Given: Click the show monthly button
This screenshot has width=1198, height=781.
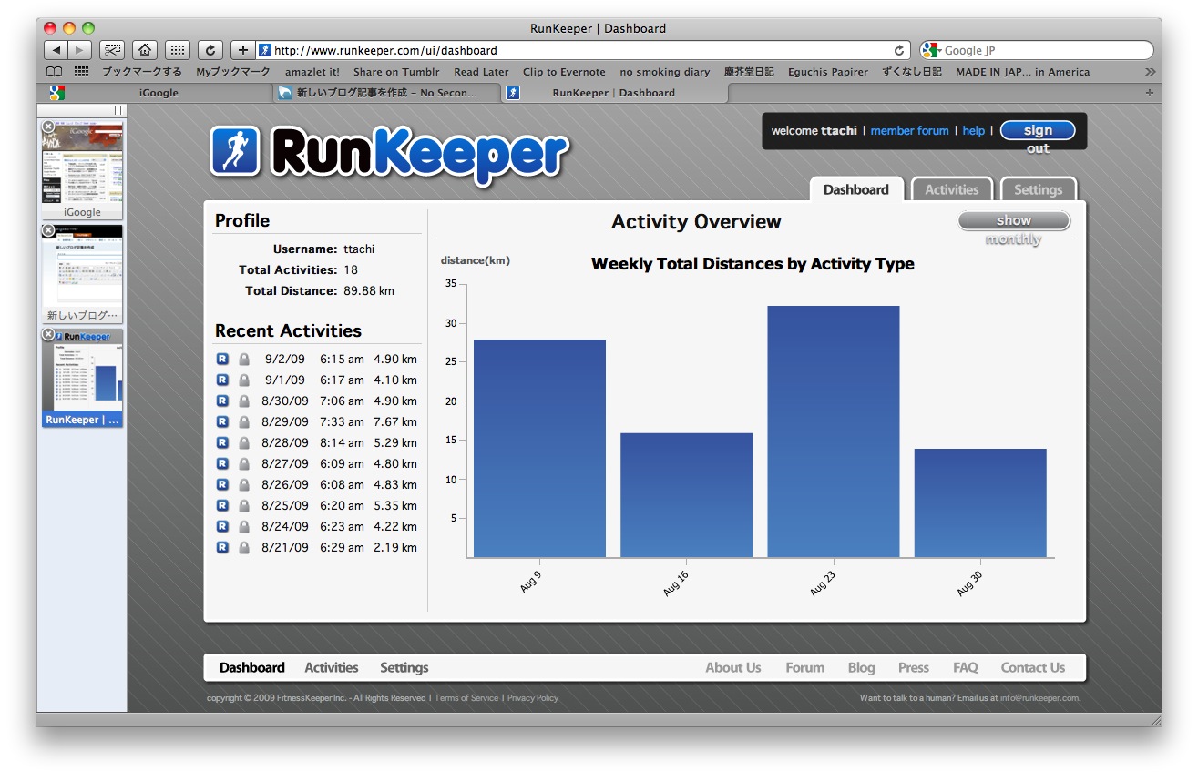Looking at the screenshot, I should [x=1014, y=220].
